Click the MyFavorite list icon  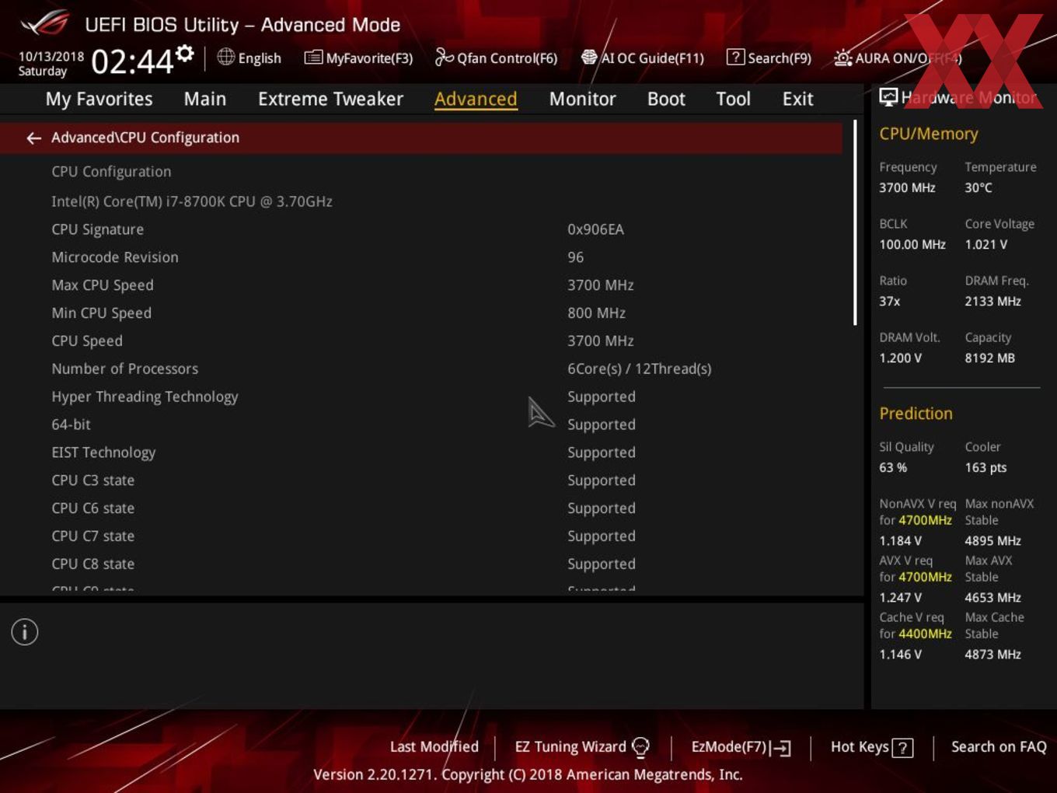[313, 58]
